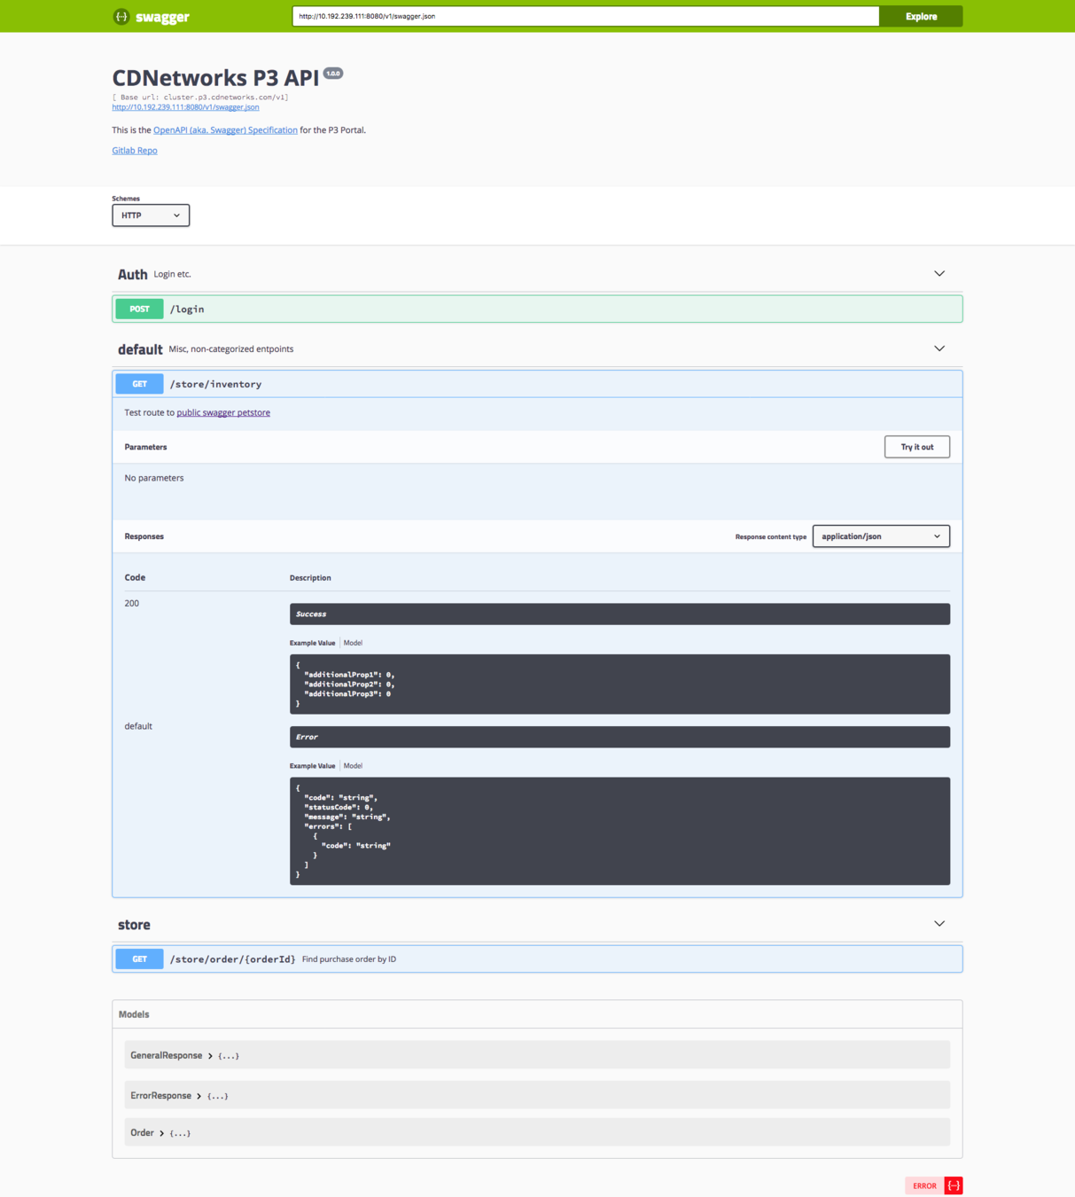Click the Error description bar
Screen dimensions: 1075x1197
click(x=619, y=737)
